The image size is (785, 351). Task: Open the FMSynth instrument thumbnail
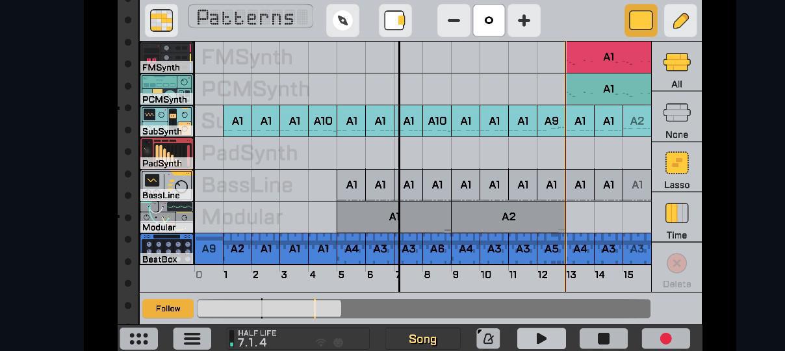coord(167,57)
